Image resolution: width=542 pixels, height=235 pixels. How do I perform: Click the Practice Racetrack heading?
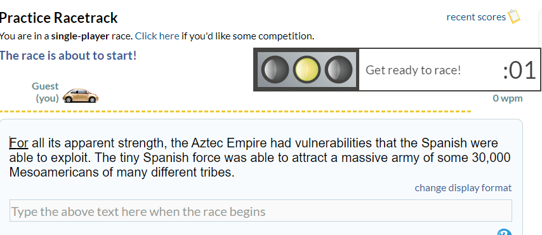pos(59,18)
